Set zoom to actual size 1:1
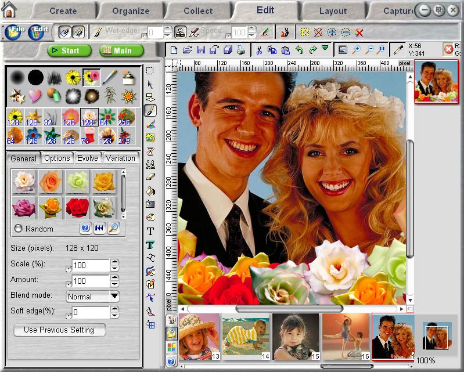This screenshot has height=372, width=464. coord(382,50)
